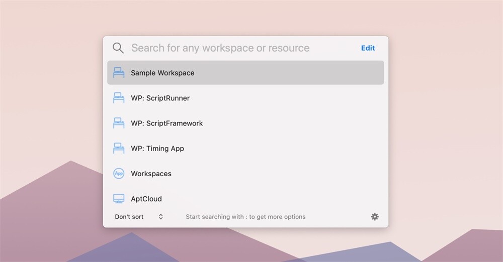Click the WP: ScriptFramework workspace icon
503x262 pixels.
coord(119,123)
